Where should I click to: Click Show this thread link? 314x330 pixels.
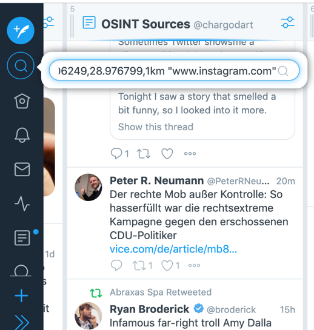click(x=156, y=127)
